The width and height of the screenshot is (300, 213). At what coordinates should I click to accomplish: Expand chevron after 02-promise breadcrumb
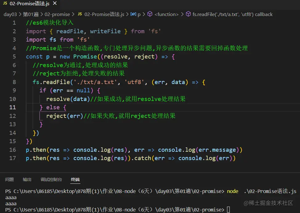click(x=73, y=14)
